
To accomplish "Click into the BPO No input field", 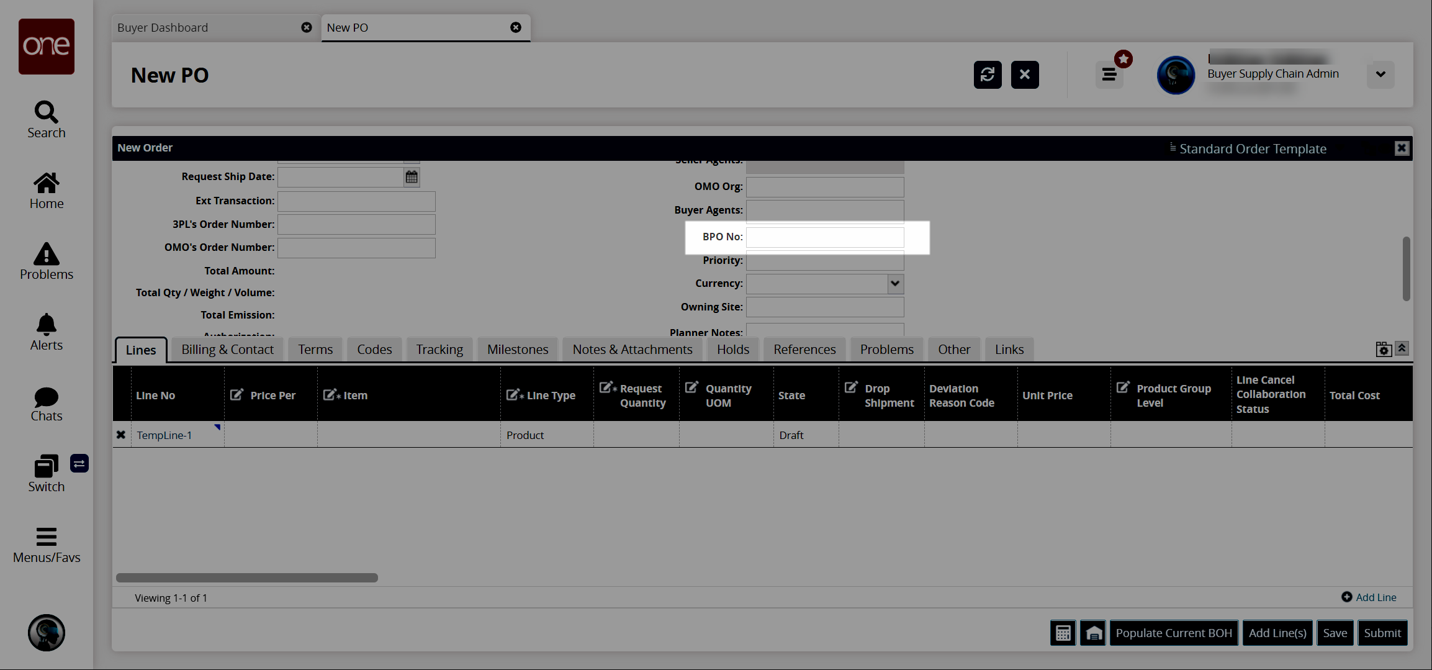I will coord(824,237).
